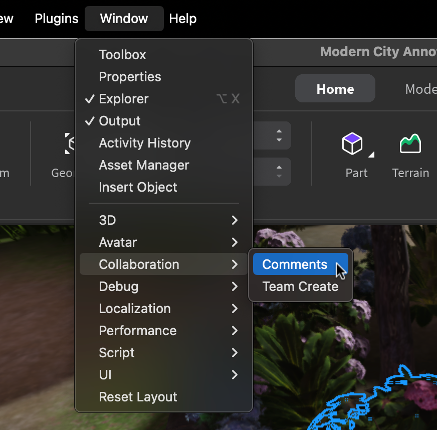Screen dimensions: 437x430
Task: Open the Asset Manager
Action: pyautogui.click(x=144, y=165)
